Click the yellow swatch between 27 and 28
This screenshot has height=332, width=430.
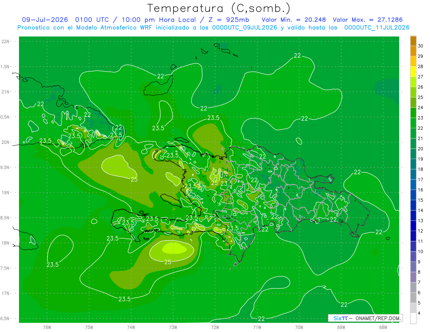pyautogui.click(x=413, y=72)
